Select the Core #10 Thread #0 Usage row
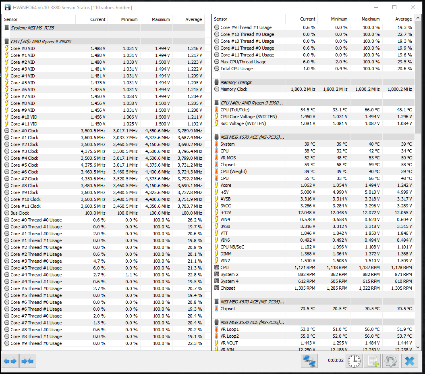Image resolution: width=425 pixels, height=374 pixels. [x=313, y=34]
